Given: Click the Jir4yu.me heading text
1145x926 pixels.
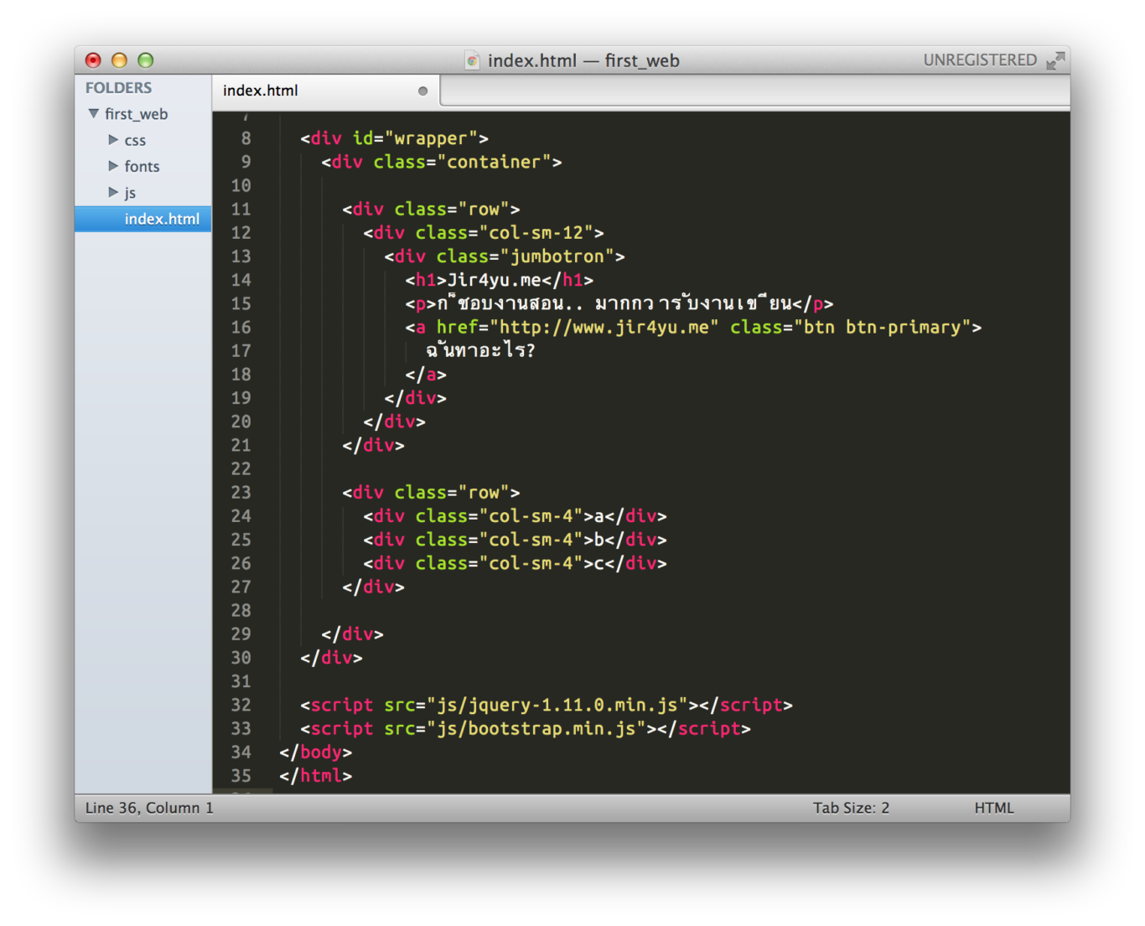Looking at the screenshot, I should (x=494, y=280).
